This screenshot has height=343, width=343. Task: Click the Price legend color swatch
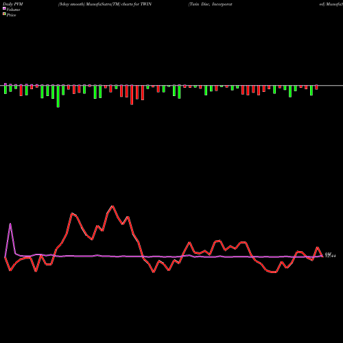[4, 14]
